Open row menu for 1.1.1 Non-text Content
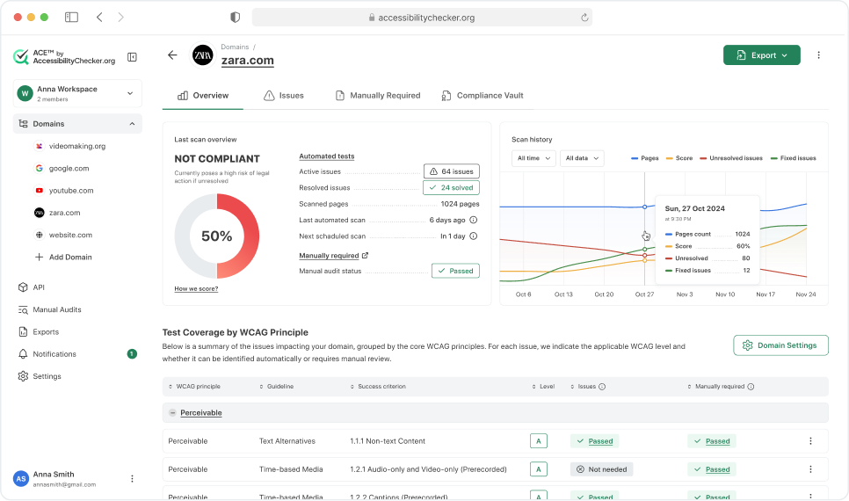Screen dimensions: 849x501 [810, 441]
